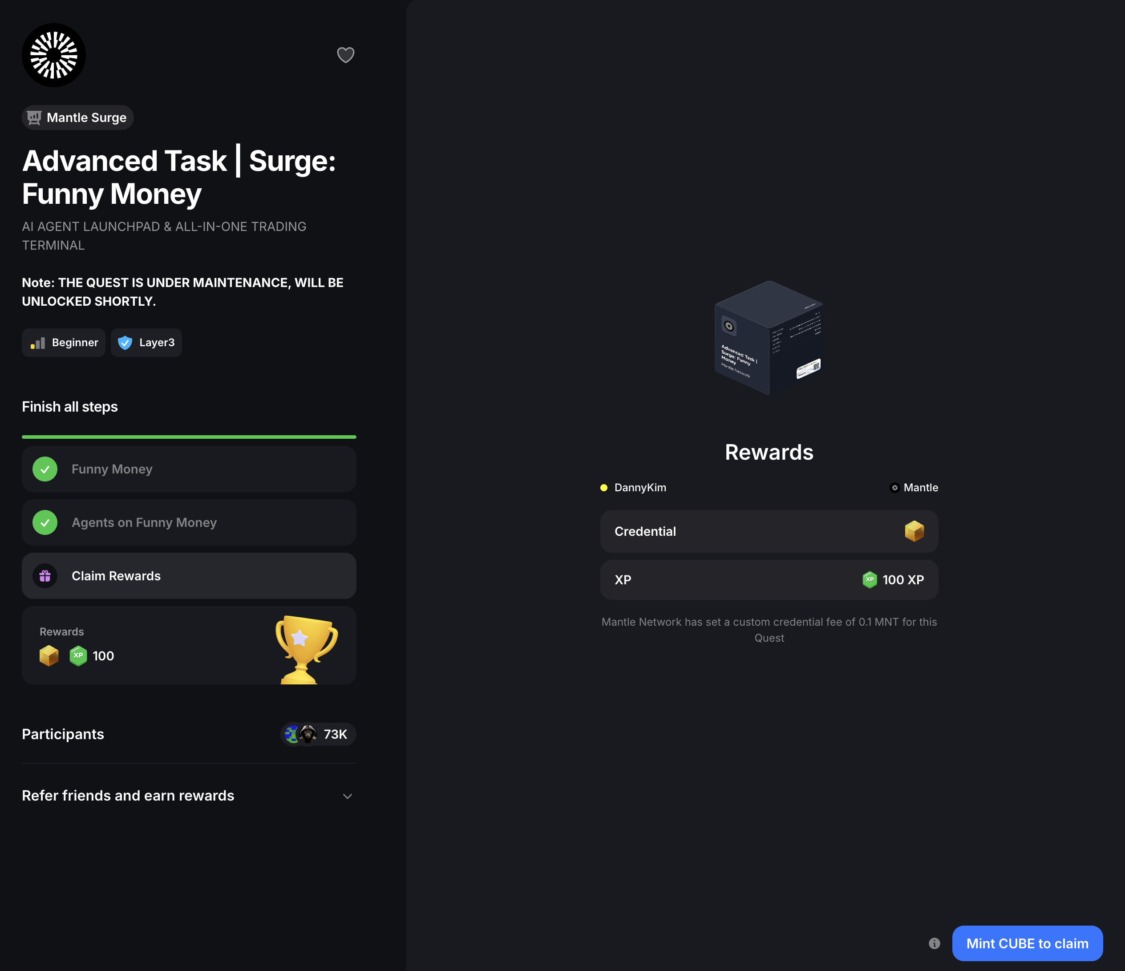
Task: Click the info icon beside Mint button
Action: 934,943
